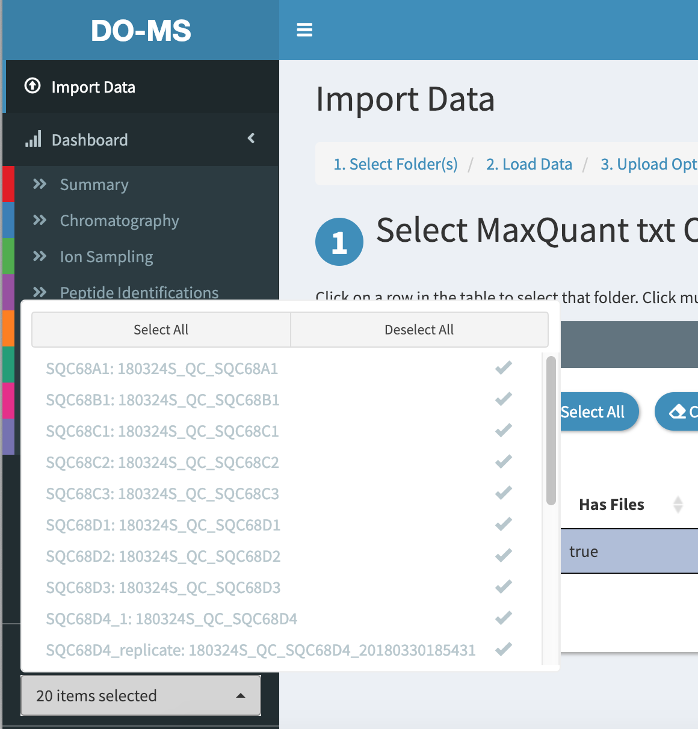Select 'SQC68D1: 180324S_QC_SQC68D1' list entry
The width and height of the screenshot is (698, 729).
pyautogui.click(x=163, y=524)
